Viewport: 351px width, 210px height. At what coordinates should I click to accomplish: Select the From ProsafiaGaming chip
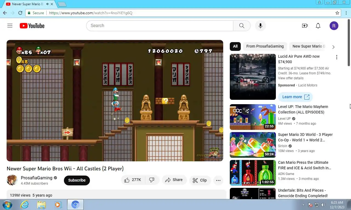point(265,46)
